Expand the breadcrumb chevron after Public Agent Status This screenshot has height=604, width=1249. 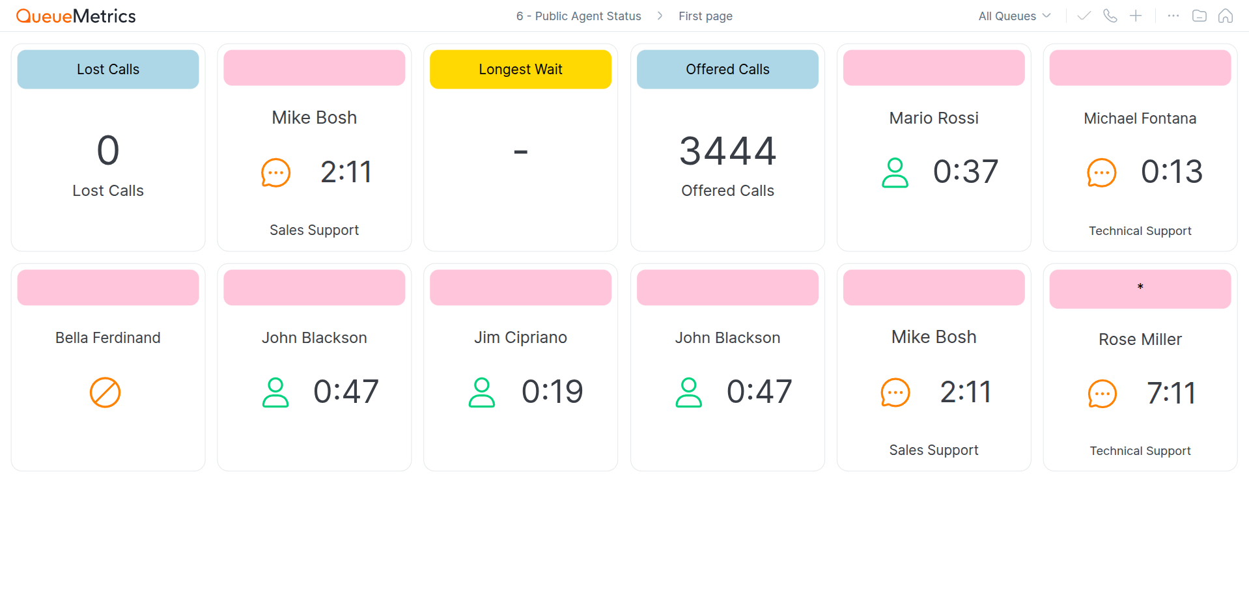pos(660,16)
